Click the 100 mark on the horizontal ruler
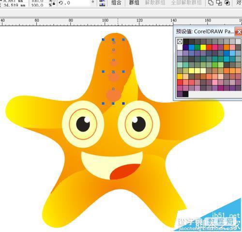 tap(105, 20)
